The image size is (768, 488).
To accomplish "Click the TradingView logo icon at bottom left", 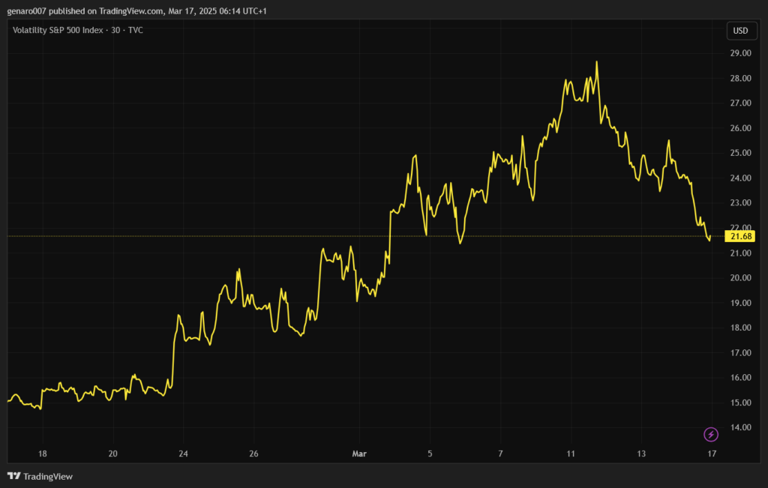I will pos(13,476).
